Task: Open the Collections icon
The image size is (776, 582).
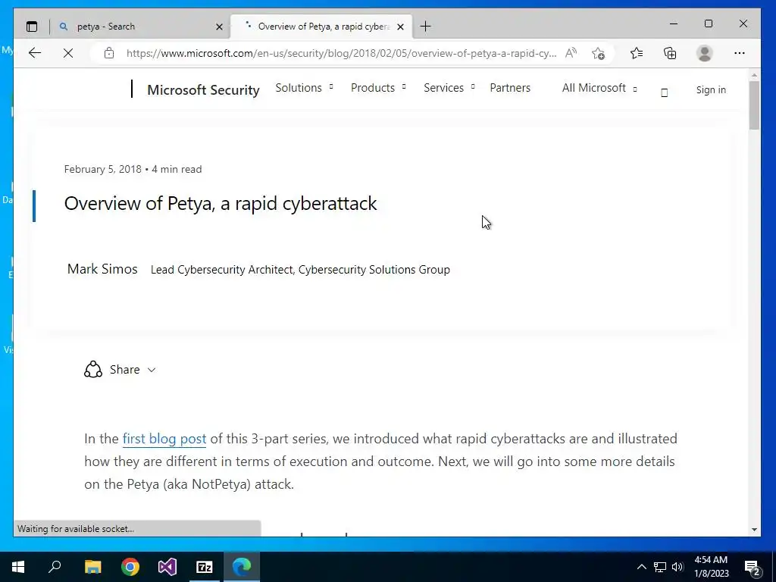Action: point(670,53)
